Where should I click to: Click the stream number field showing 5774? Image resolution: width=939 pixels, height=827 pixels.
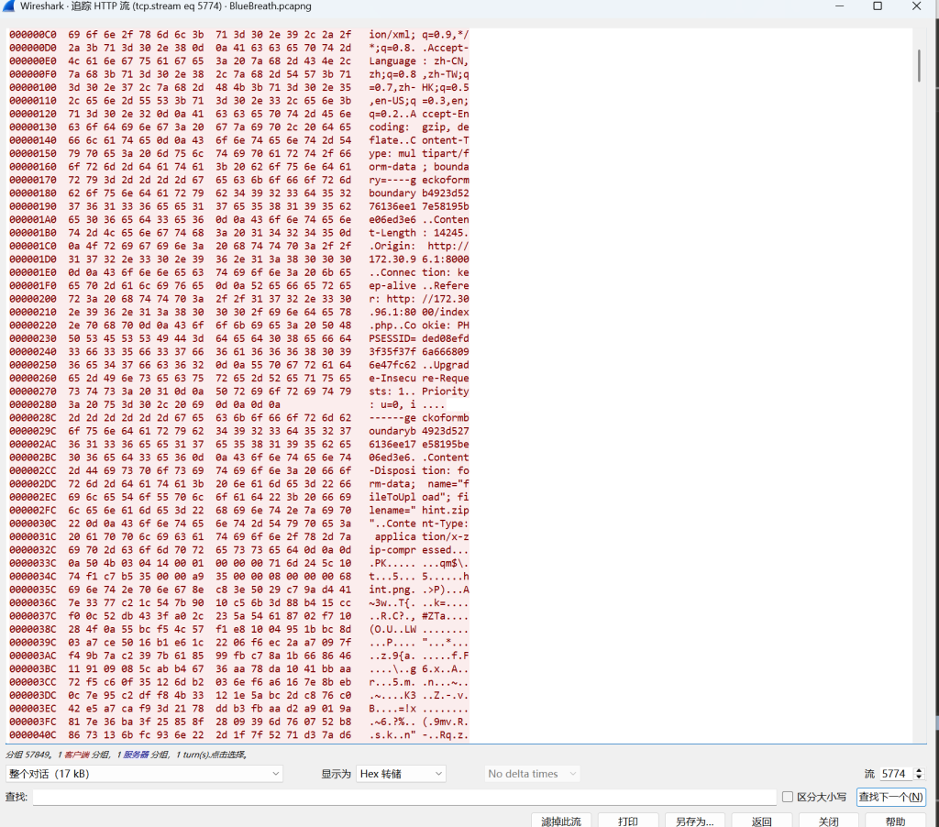tap(895, 774)
